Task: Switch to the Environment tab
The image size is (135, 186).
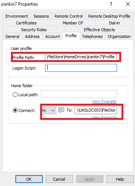Action: coord(17,16)
